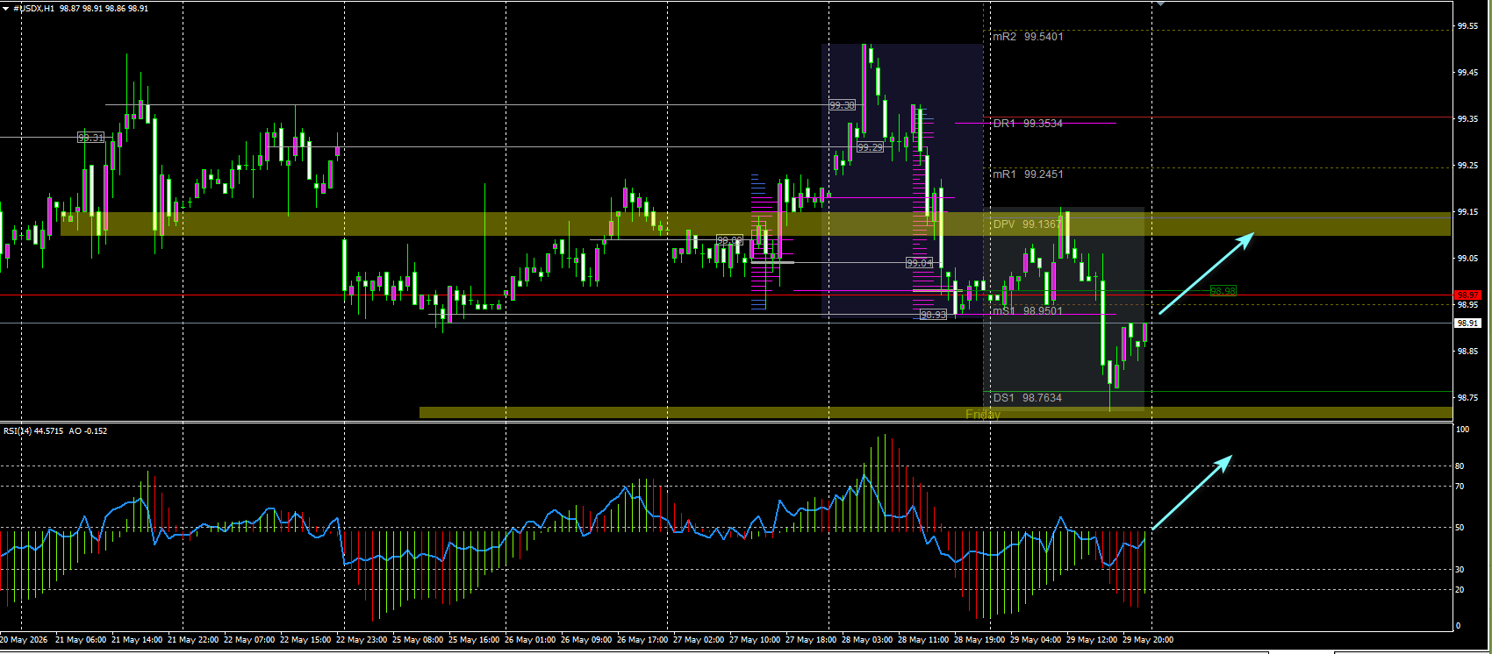Click the green 98.98 price tag
The height and width of the screenshot is (654, 1492).
[1223, 291]
